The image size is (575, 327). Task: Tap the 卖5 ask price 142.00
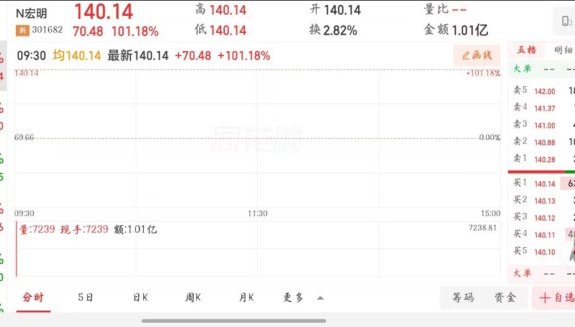pyautogui.click(x=545, y=91)
